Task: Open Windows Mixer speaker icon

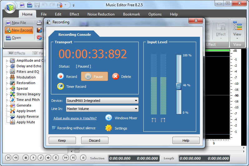Action: [109, 118]
